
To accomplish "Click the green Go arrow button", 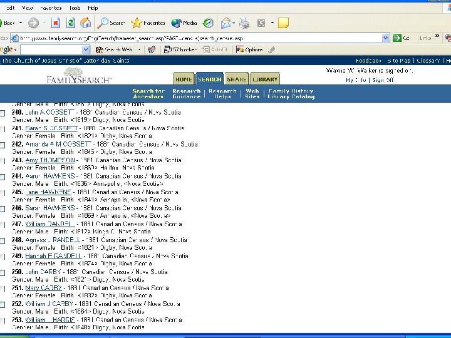I will (402, 38).
